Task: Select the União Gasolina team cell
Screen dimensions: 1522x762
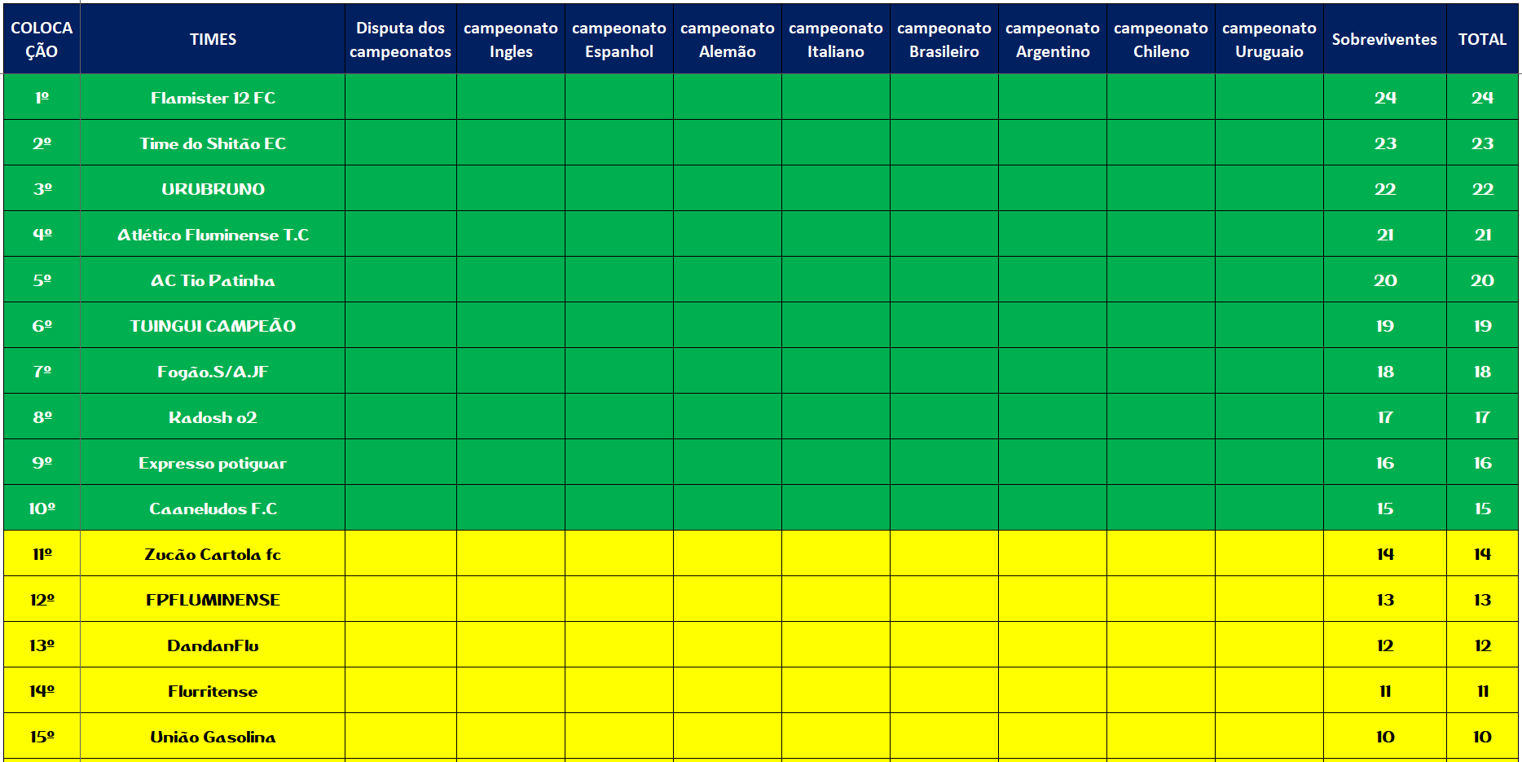Action: [213, 737]
